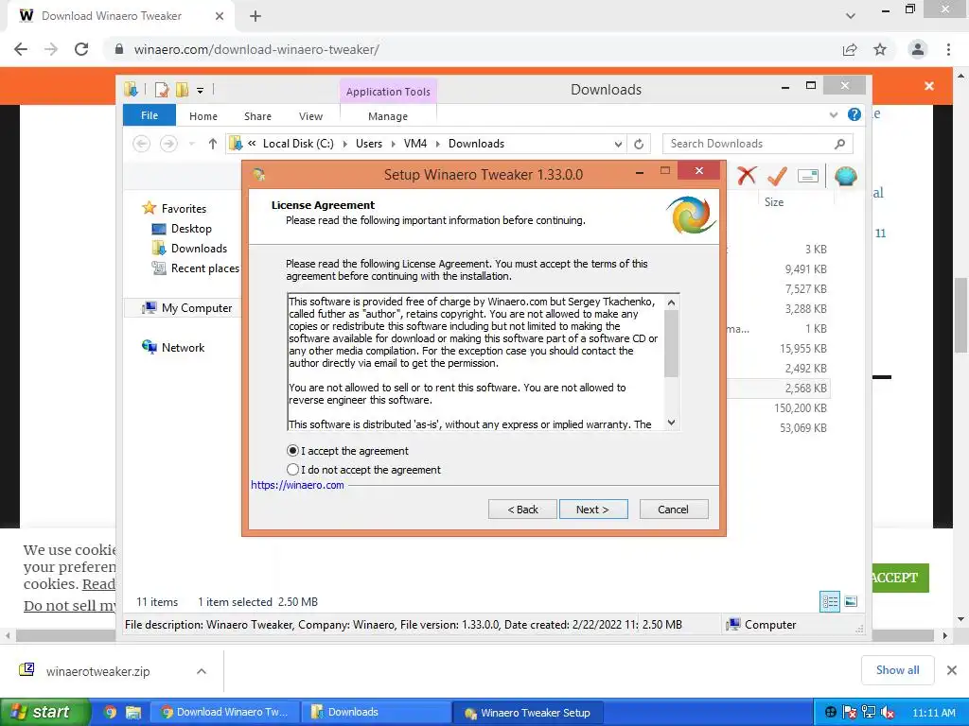Refresh the Downloads folder view
969x726 pixels.
[639, 145]
